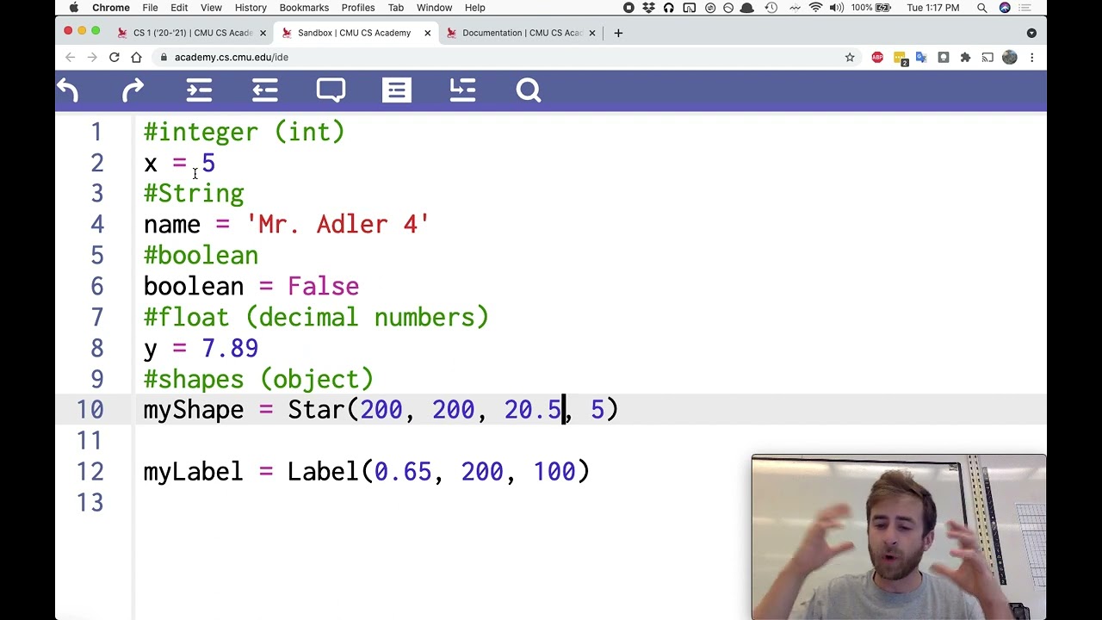
Task: Open the View menu
Action: pyautogui.click(x=211, y=8)
